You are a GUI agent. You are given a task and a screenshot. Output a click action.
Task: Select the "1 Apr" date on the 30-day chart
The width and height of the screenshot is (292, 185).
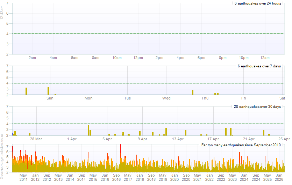coord(72,139)
